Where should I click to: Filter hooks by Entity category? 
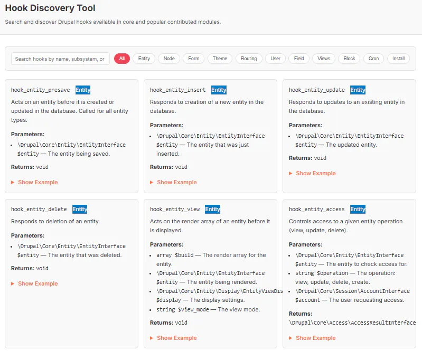click(x=144, y=59)
